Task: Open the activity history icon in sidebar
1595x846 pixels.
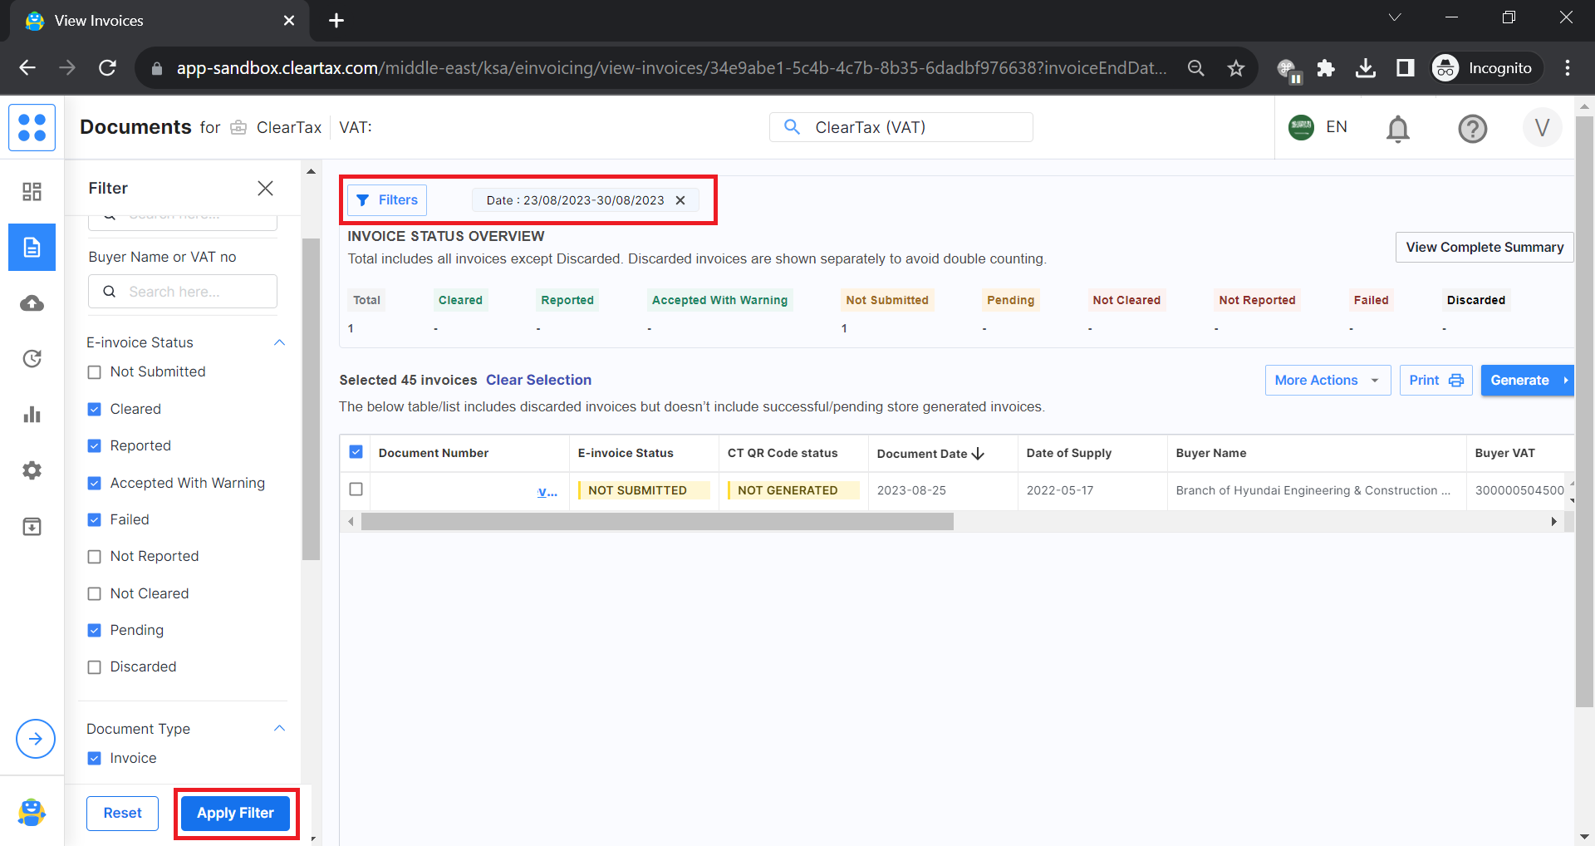Action: tap(32, 358)
